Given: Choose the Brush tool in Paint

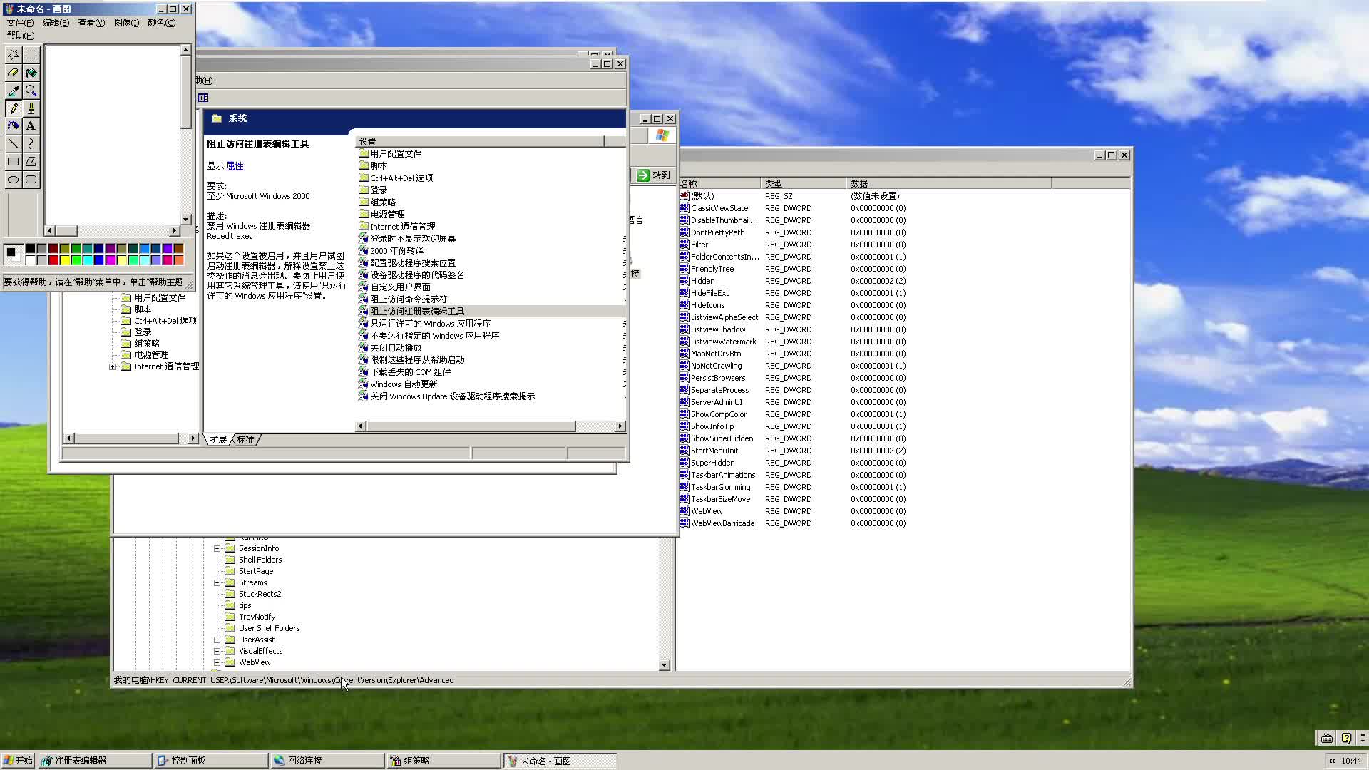Looking at the screenshot, I should coord(31,108).
